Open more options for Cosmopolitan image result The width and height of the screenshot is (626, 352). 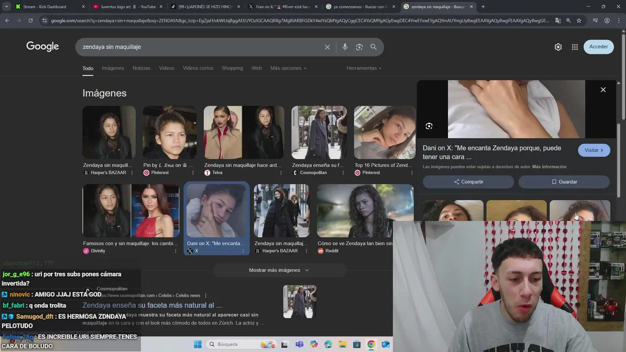[x=343, y=173]
